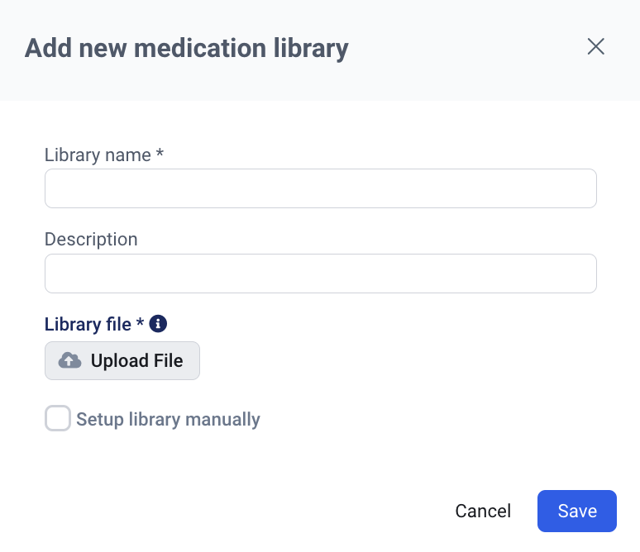This screenshot has width=640, height=552.
Task: Click the Description field label
Action: click(x=91, y=239)
